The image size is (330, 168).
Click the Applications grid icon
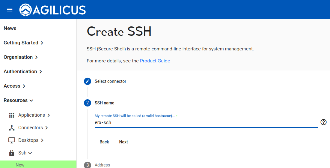click(12, 115)
